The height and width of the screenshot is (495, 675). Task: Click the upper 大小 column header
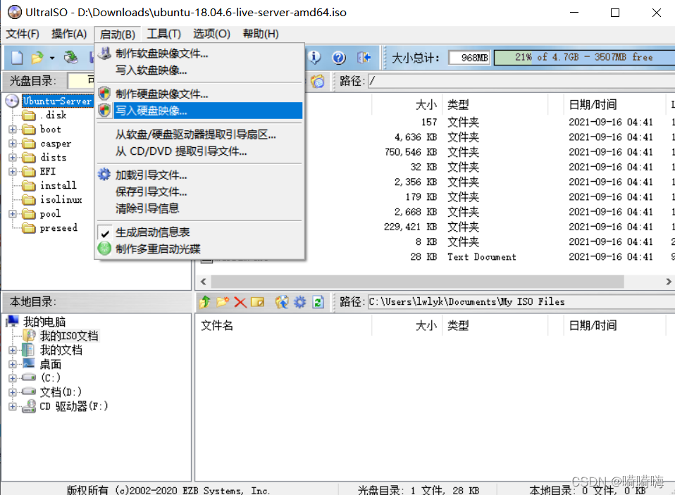click(x=407, y=104)
